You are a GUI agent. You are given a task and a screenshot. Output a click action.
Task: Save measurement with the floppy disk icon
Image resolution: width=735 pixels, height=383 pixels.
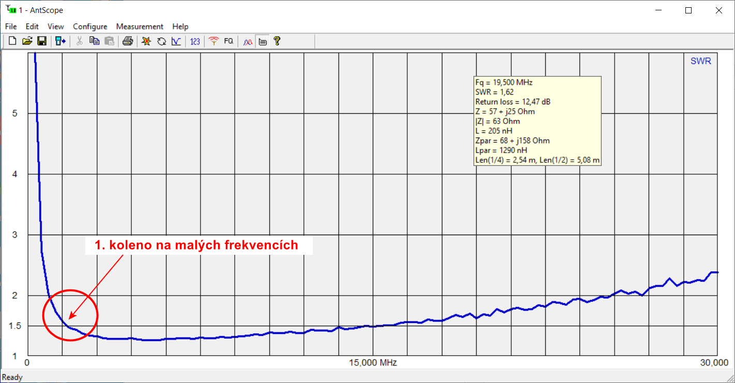point(42,41)
